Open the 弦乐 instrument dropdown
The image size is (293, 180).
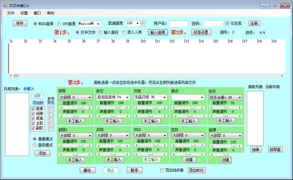click(225, 97)
